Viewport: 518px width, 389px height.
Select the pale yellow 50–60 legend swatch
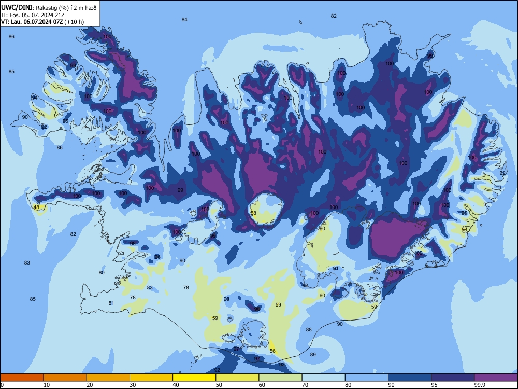coord(237,378)
